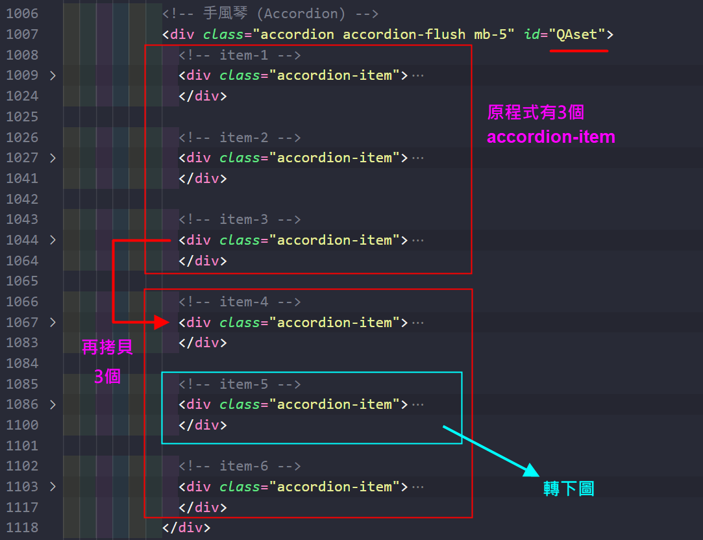Click the item-6 comment on line 1102
This screenshot has height=540, width=703.
click(x=240, y=466)
